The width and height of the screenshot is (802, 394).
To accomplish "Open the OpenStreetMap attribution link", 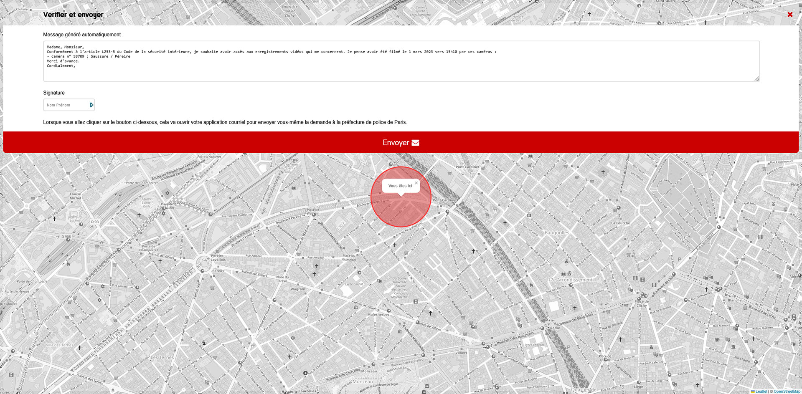I will coord(787,391).
